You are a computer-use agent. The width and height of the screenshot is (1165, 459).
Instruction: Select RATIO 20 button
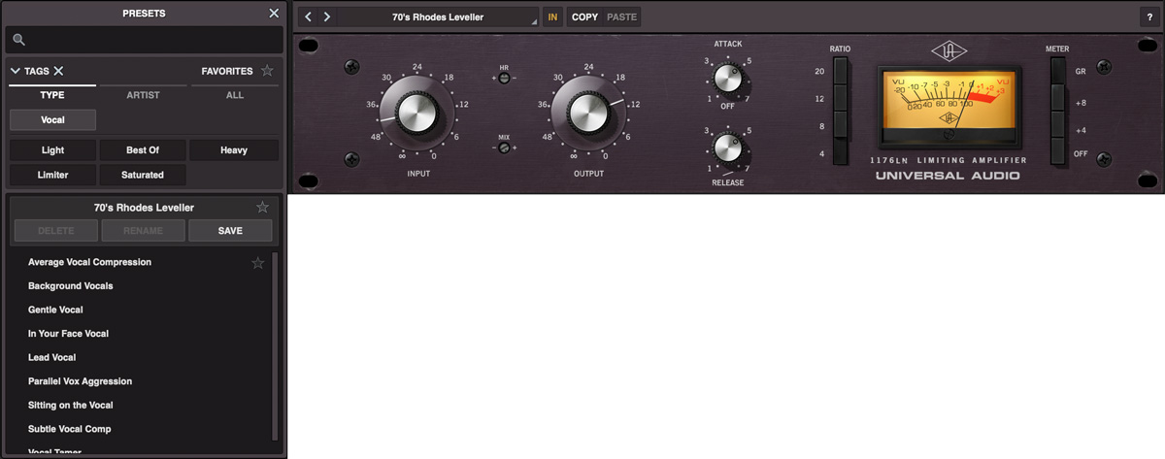tap(840, 71)
